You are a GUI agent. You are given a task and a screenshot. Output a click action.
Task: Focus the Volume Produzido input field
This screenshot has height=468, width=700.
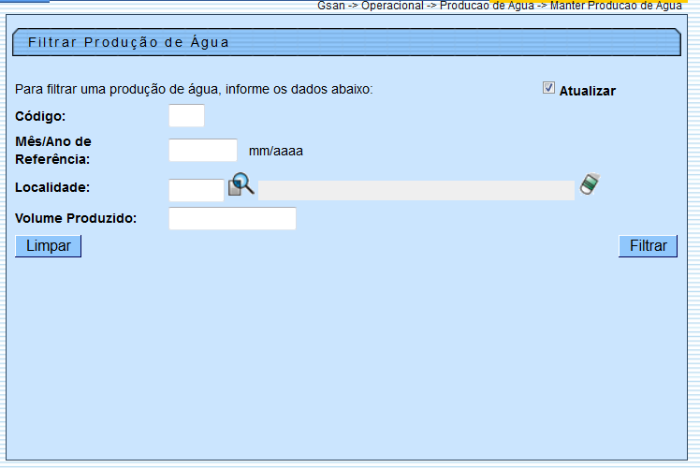tap(232, 218)
